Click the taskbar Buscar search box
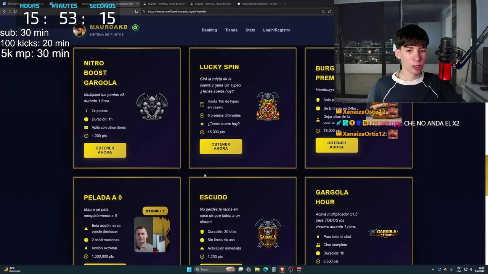488x274 pixels. click(215, 269)
